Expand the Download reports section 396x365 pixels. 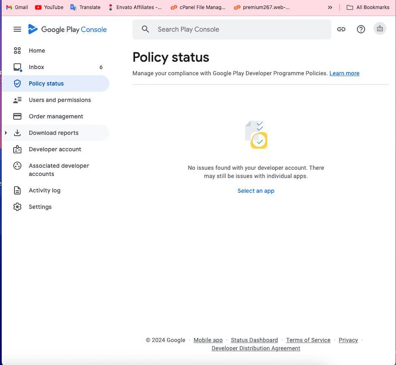point(6,133)
